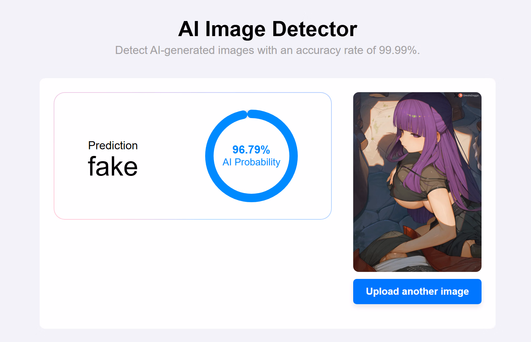The width and height of the screenshot is (531, 342).
Task: Select the 96.79% percentage value
Action: click(251, 150)
